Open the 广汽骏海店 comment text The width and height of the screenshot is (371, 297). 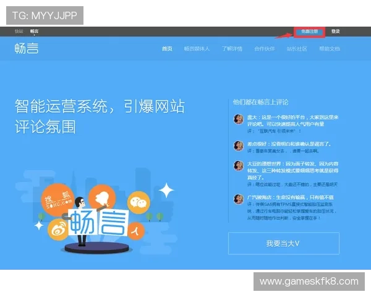click(291, 197)
